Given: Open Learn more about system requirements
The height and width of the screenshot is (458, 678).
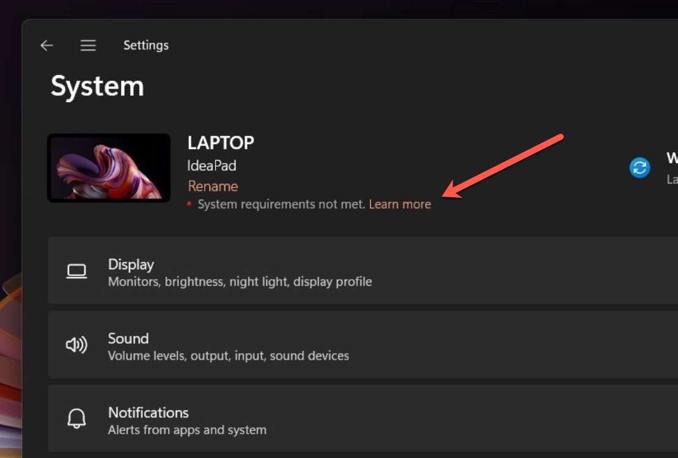Looking at the screenshot, I should pos(400,204).
